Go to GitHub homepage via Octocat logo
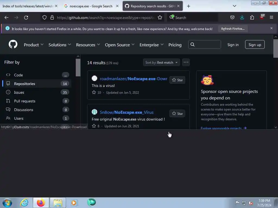This screenshot has height=208, width=278. 13,44
